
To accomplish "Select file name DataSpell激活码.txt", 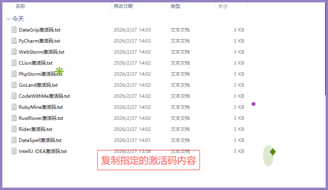I will tap(40, 140).
